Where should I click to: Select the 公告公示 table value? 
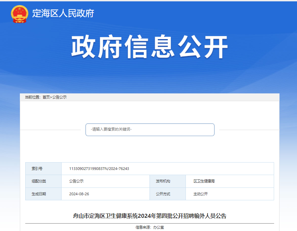tap(76, 181)
